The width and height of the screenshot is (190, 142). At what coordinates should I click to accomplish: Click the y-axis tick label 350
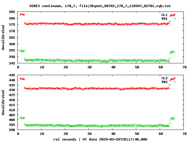pos(12,57)
